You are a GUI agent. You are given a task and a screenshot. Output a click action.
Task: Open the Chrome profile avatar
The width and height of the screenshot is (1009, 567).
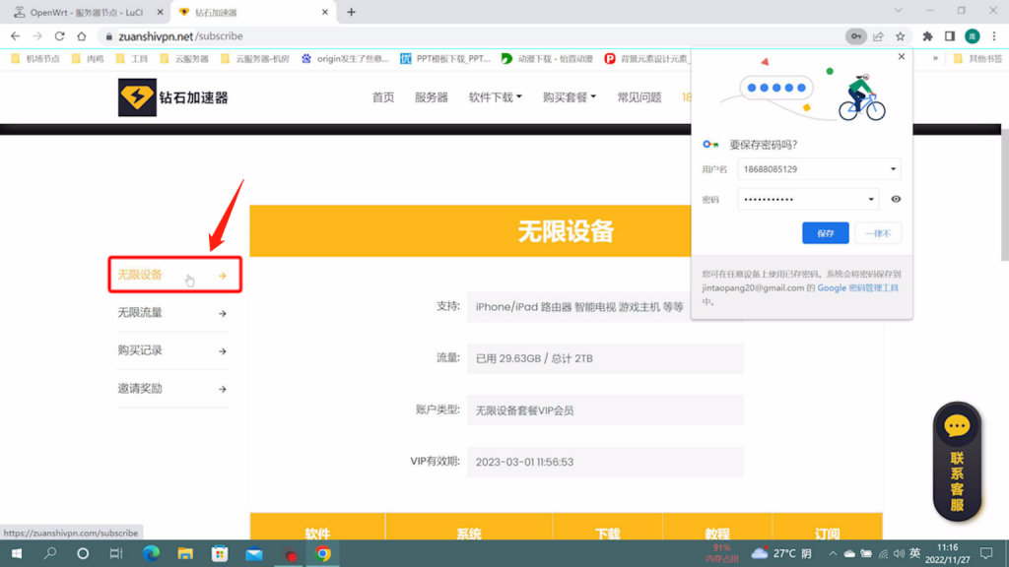pos(973,36)
